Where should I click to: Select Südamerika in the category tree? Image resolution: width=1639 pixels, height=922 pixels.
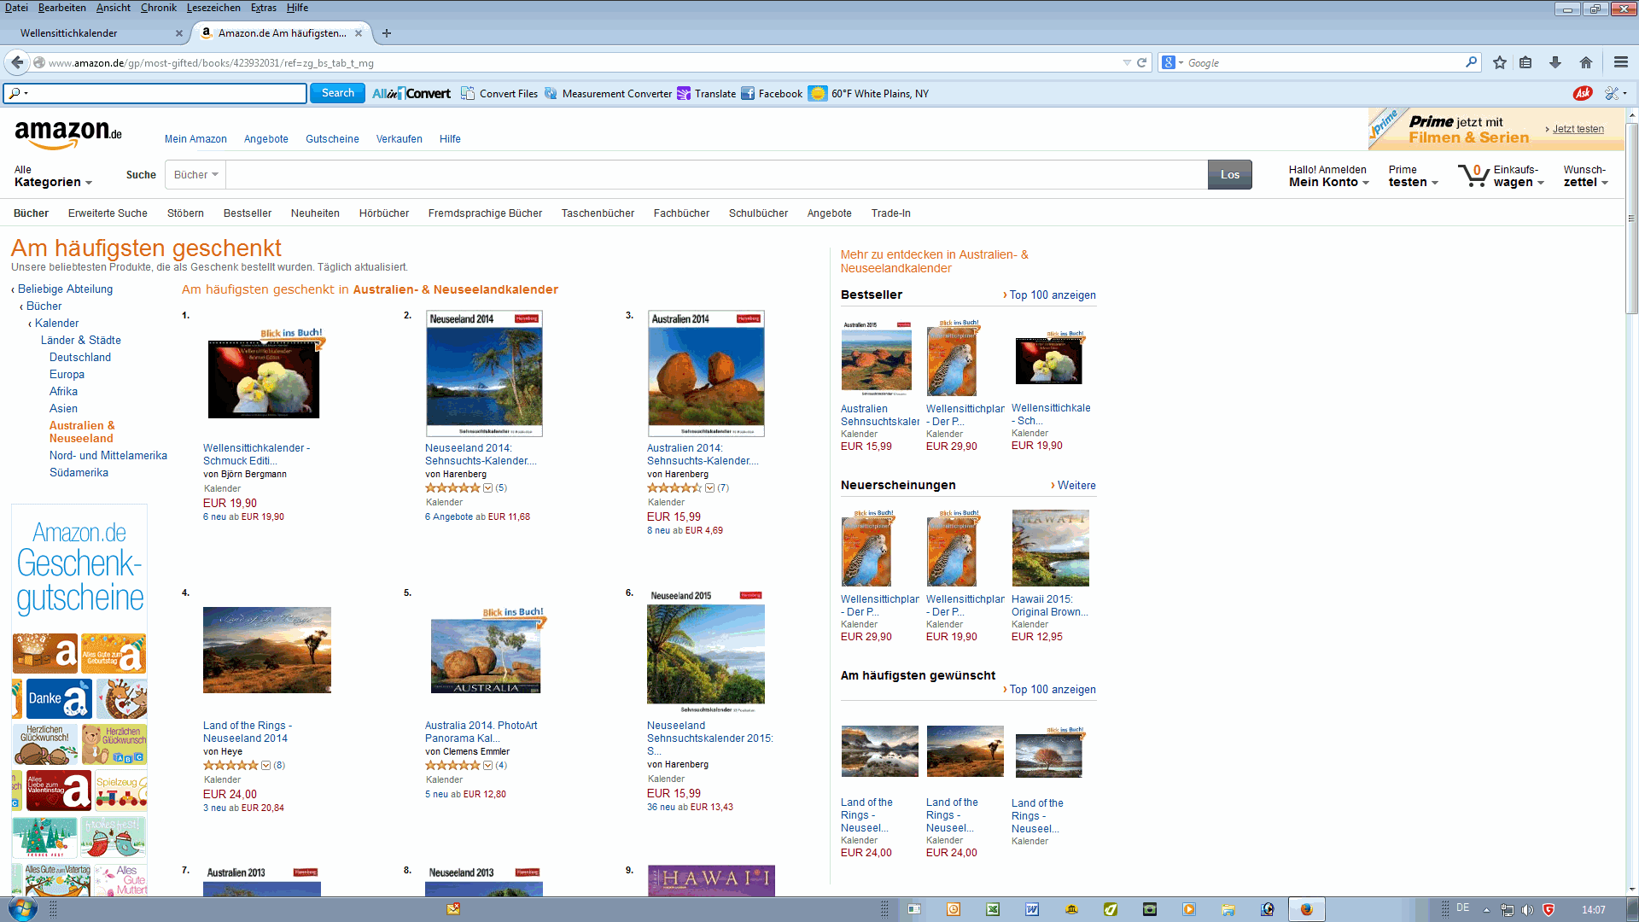point(79,473)
